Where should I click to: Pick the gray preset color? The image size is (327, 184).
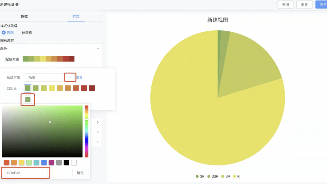tap(59, 163)
